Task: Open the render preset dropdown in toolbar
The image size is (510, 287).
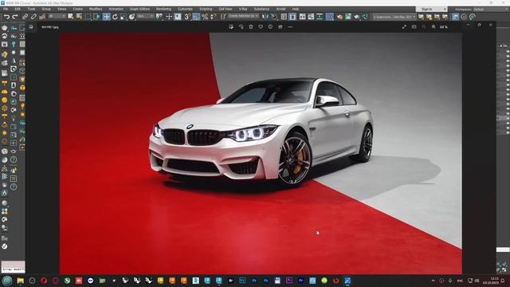Action: (x=394, y=17)
